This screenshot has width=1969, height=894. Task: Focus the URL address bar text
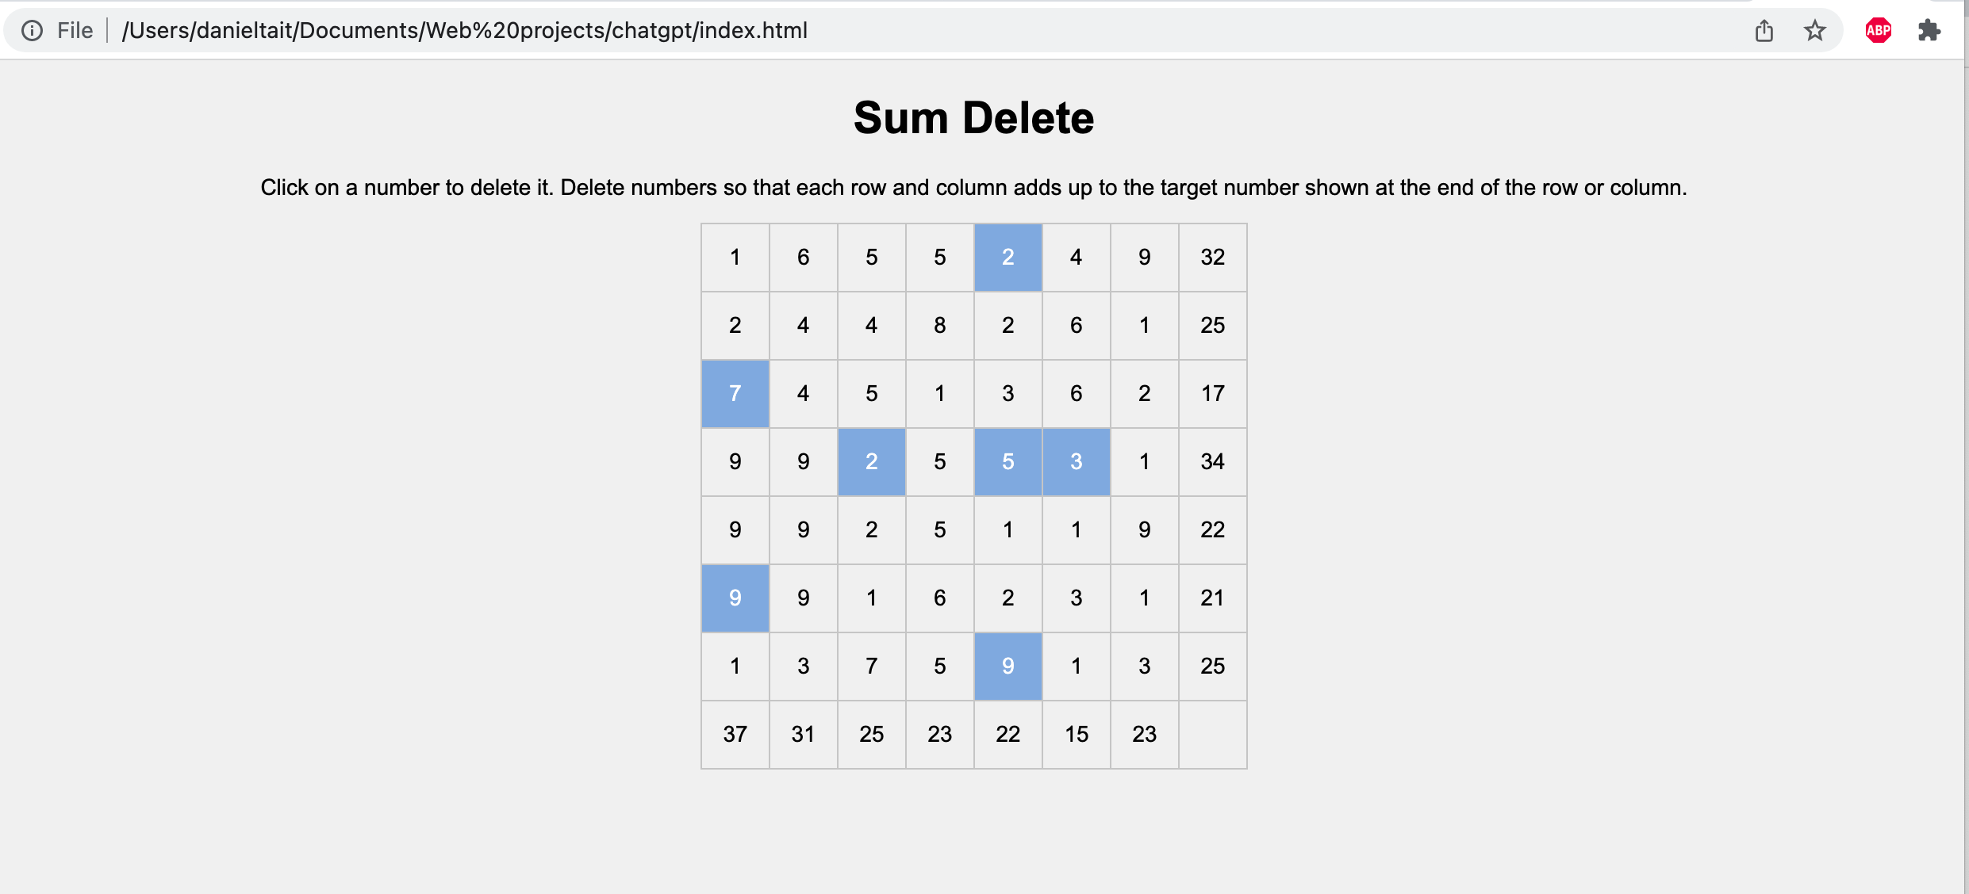point(464,31)
